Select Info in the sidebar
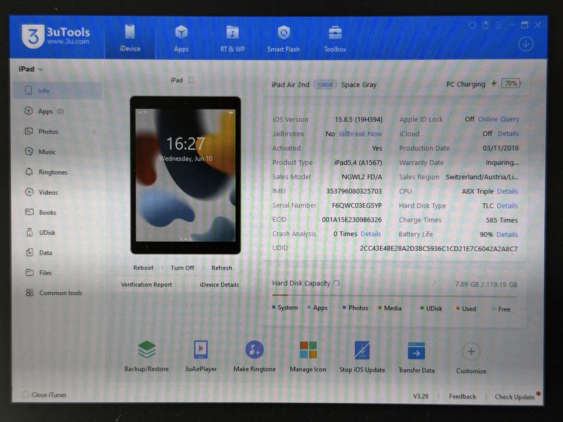563x422 pixels. pyautogui.click(x=58, y=91)
